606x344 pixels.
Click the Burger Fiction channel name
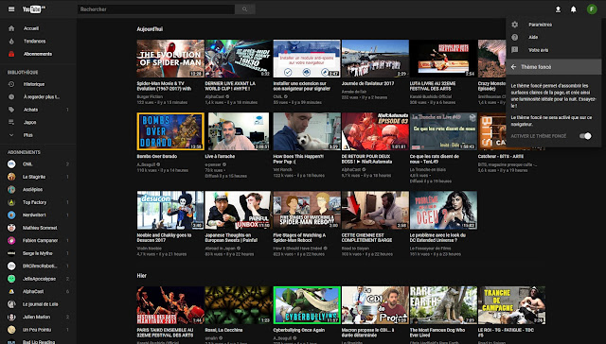pos(149,96)
